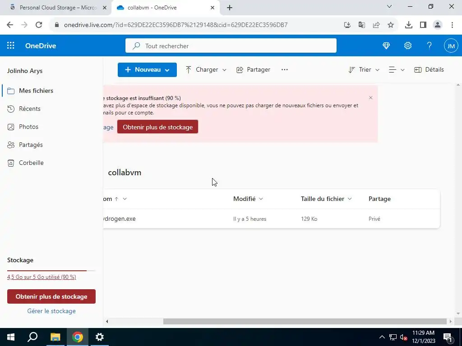
Task: Click the Nouveau button
Action: pyautogui.click(x=147, y=70)
